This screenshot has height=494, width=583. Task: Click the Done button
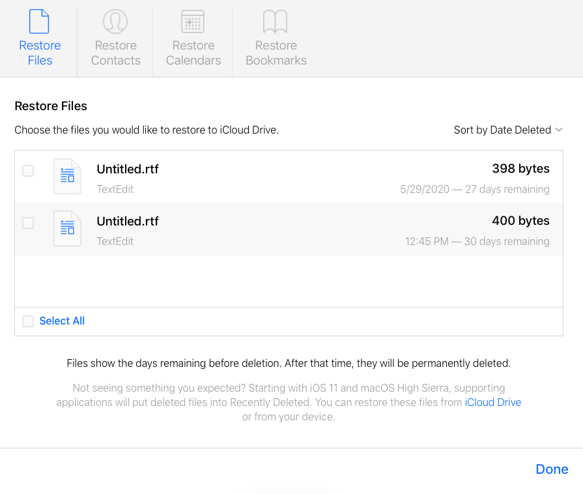pyautogui.click(x=552, y=469)
